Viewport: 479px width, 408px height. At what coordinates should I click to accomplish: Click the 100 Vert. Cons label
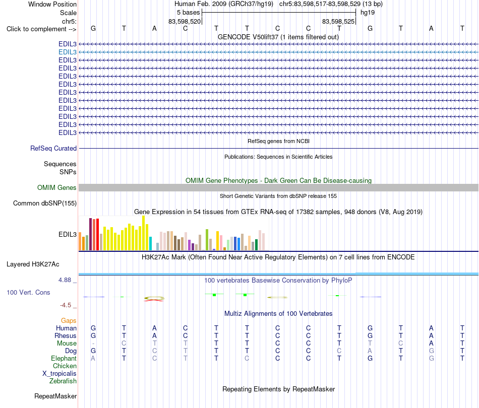tap(28, 292)
